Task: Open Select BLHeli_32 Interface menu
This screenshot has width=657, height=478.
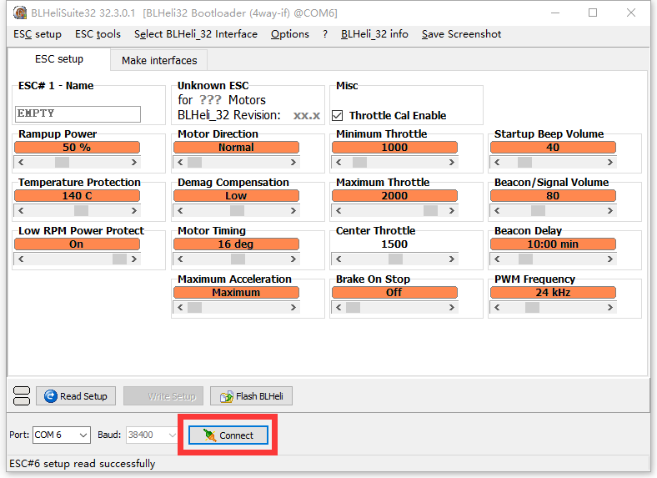Action: click(196, 34)
